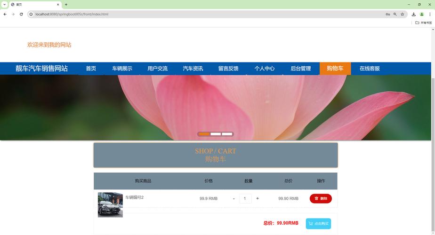This screenshot has width=435, height=235.
Task: Open the car thumbnail in the cart
Action: [110, 205]
